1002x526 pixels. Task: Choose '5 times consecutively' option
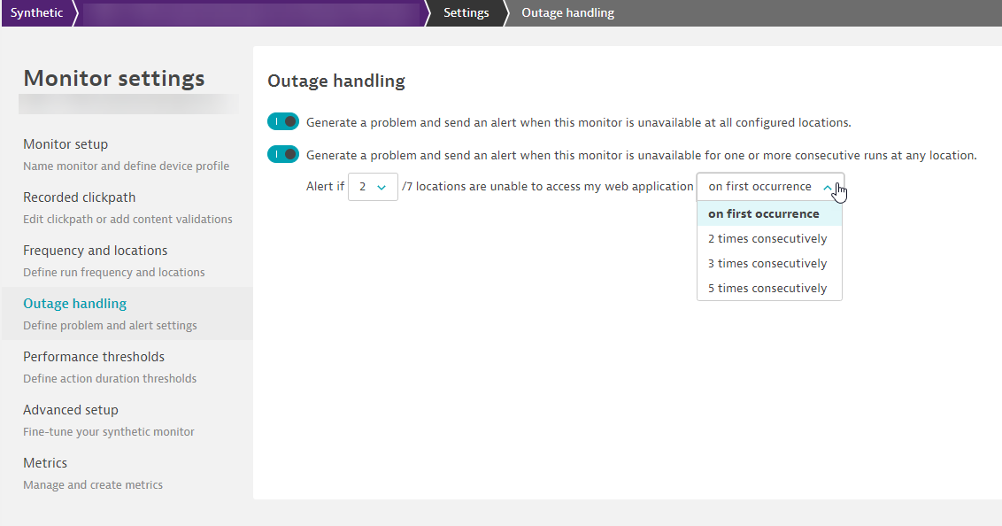tap(768, 288)
